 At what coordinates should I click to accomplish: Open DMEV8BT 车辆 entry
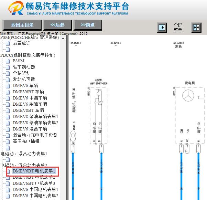pyautogui.click(x=28, y=110)
